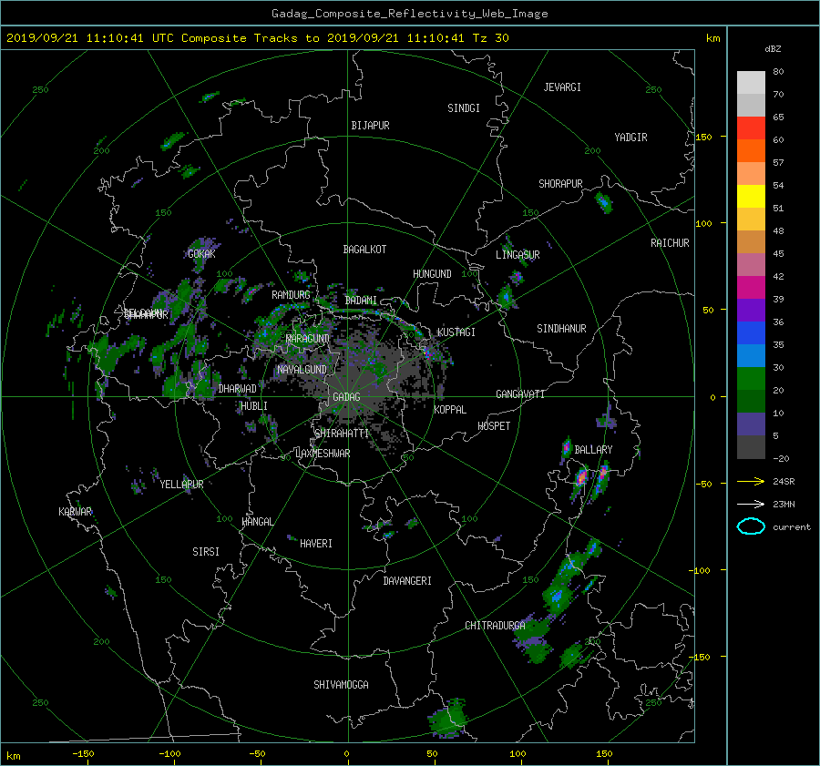
Task: Click the white 23MN arrow legend icon
Action: click(x=751, y=504)
